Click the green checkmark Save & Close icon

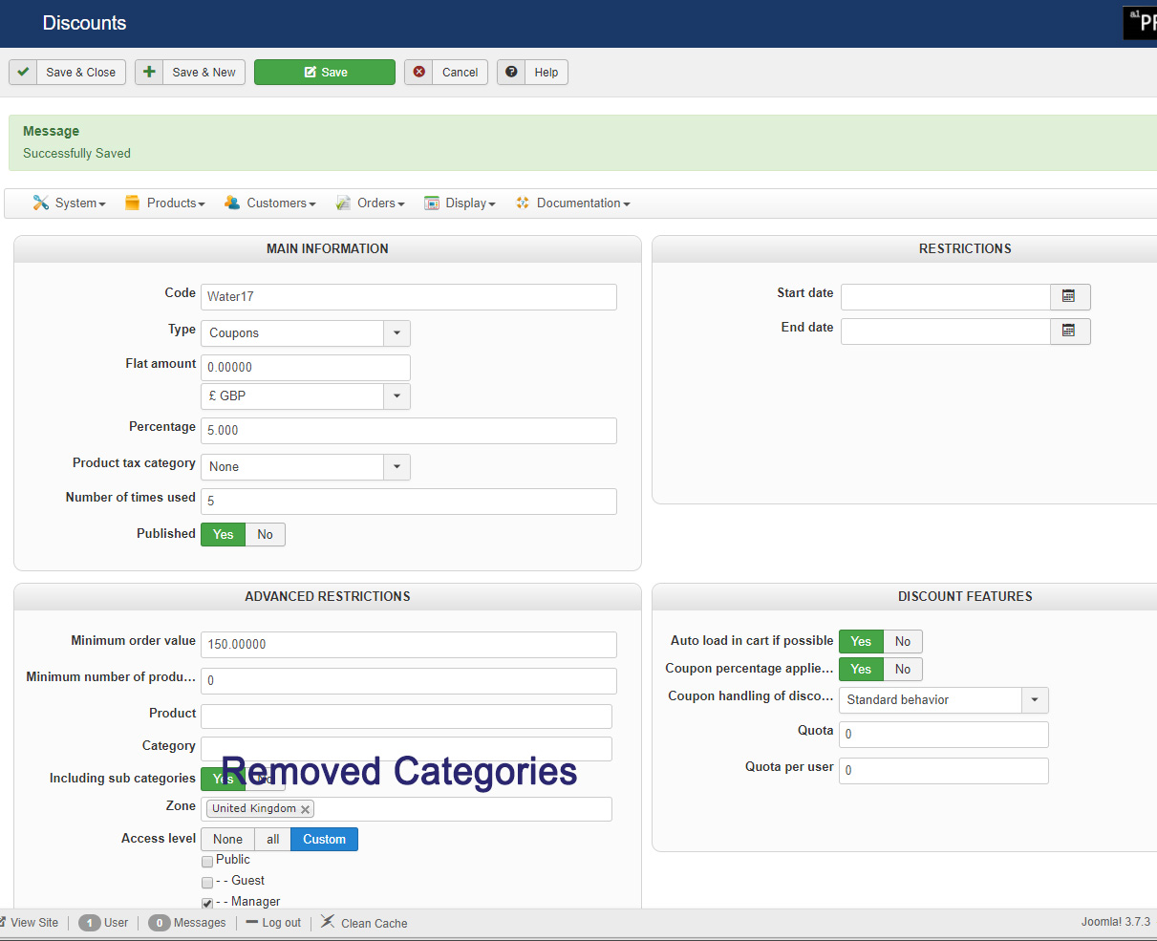[24, 73]
